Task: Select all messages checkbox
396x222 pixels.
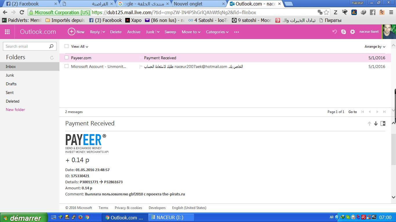Action: point(66,46)
